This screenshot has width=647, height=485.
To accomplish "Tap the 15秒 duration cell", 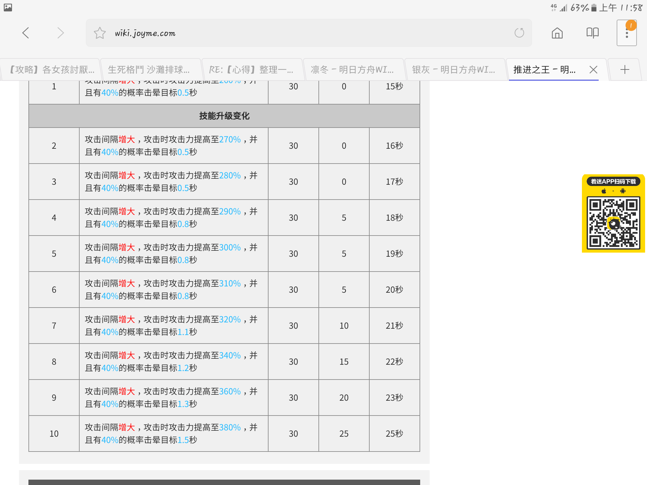I will coord(395,92).
